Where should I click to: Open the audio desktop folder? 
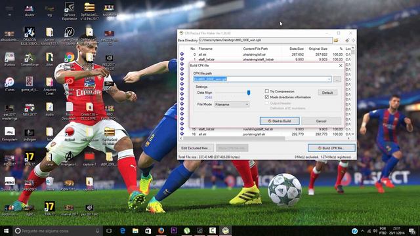[50, 109]
